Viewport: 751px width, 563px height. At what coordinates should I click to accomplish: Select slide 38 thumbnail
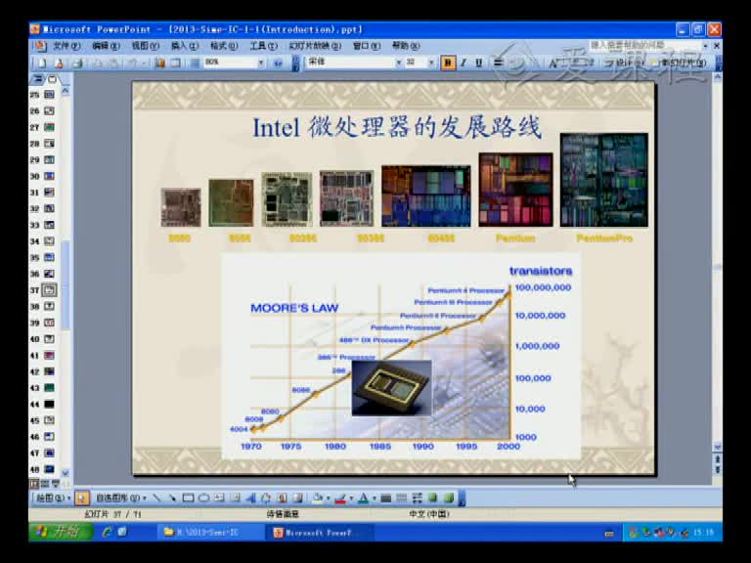(49, 306)
